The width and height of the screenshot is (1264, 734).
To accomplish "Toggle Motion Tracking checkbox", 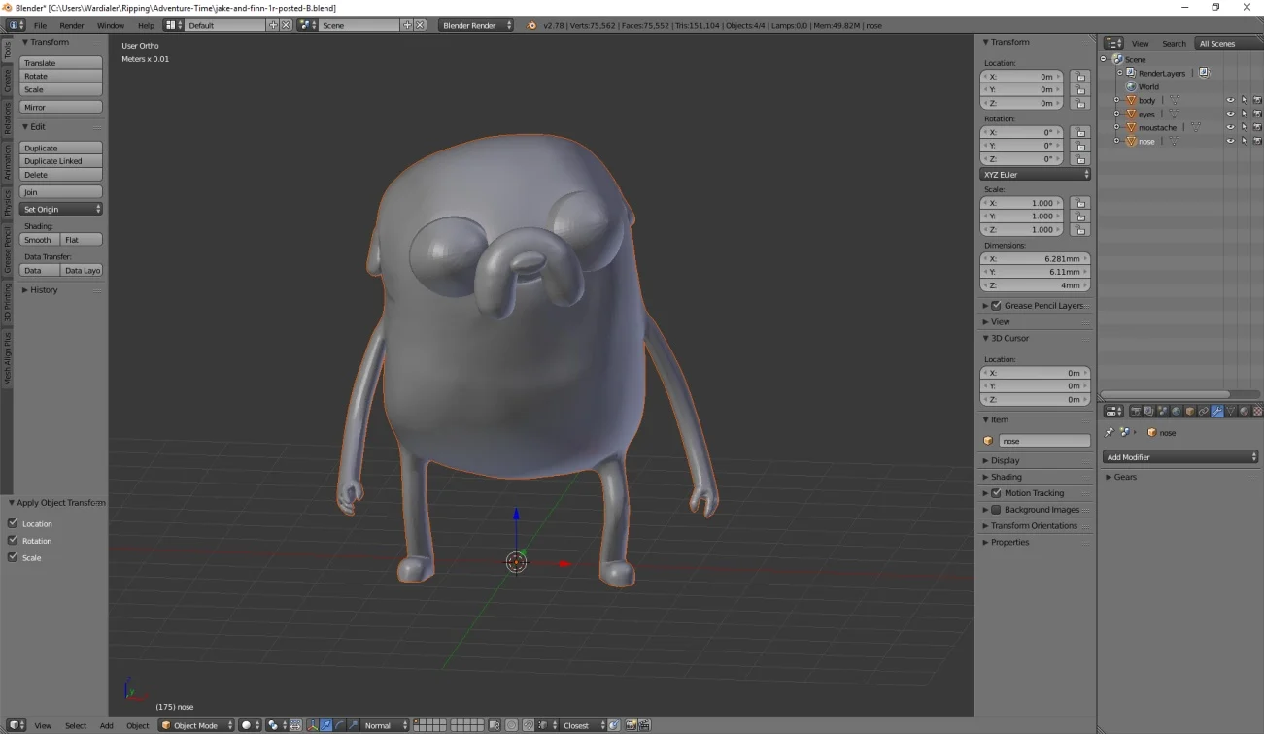I will pos(996,493).
